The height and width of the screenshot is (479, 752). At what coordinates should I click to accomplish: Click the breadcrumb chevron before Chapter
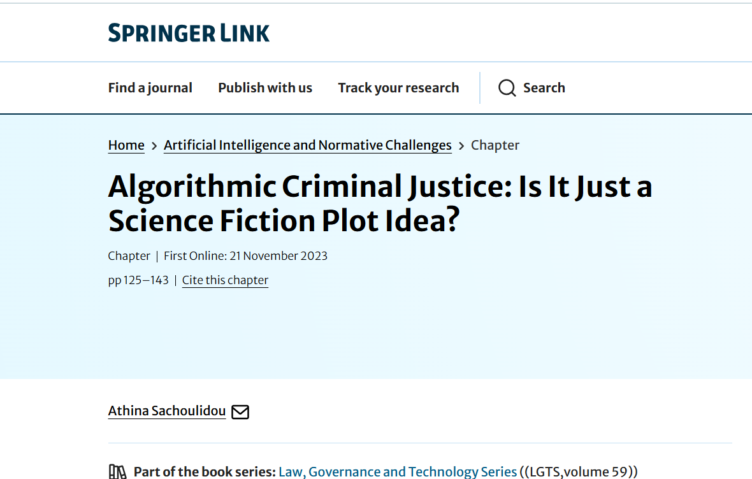pos(461,146)
